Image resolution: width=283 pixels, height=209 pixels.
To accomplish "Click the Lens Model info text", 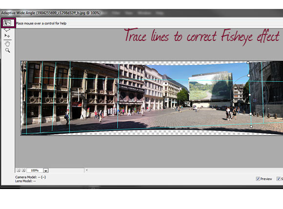I will tap(25, 181).
